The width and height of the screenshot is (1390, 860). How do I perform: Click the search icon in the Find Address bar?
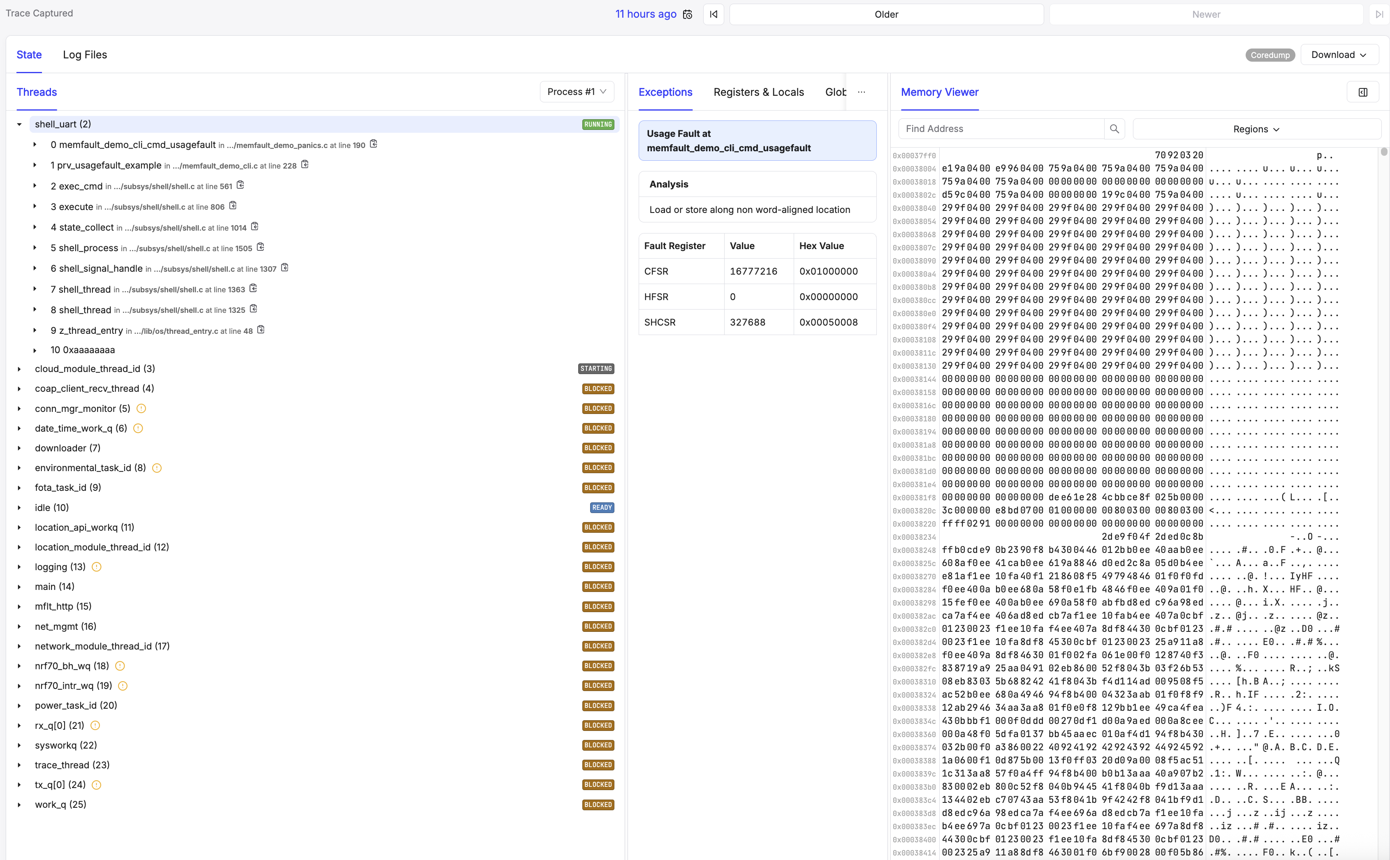tap(1114, 129)
